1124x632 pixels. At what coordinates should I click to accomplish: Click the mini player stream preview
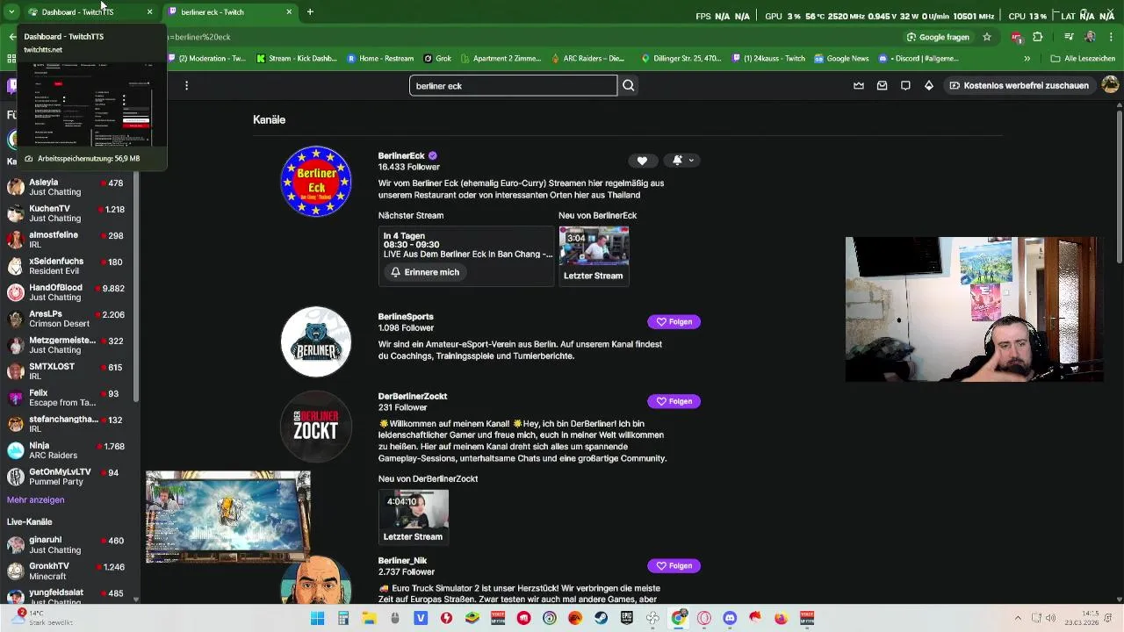[228, 516]
